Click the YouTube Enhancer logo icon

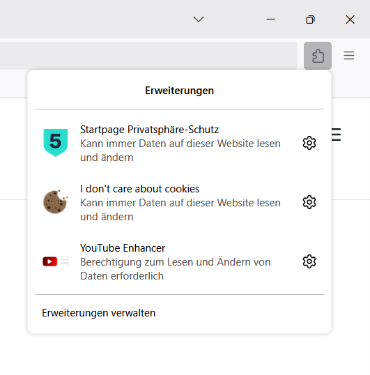(56, 261)
